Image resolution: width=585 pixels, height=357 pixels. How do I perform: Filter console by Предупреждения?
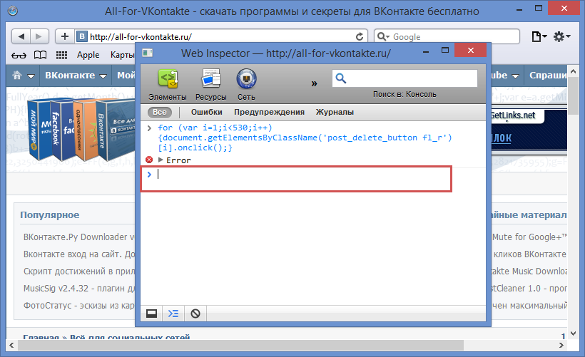pos(269,112)
